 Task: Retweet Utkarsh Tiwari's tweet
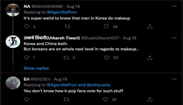pos(67,57)
